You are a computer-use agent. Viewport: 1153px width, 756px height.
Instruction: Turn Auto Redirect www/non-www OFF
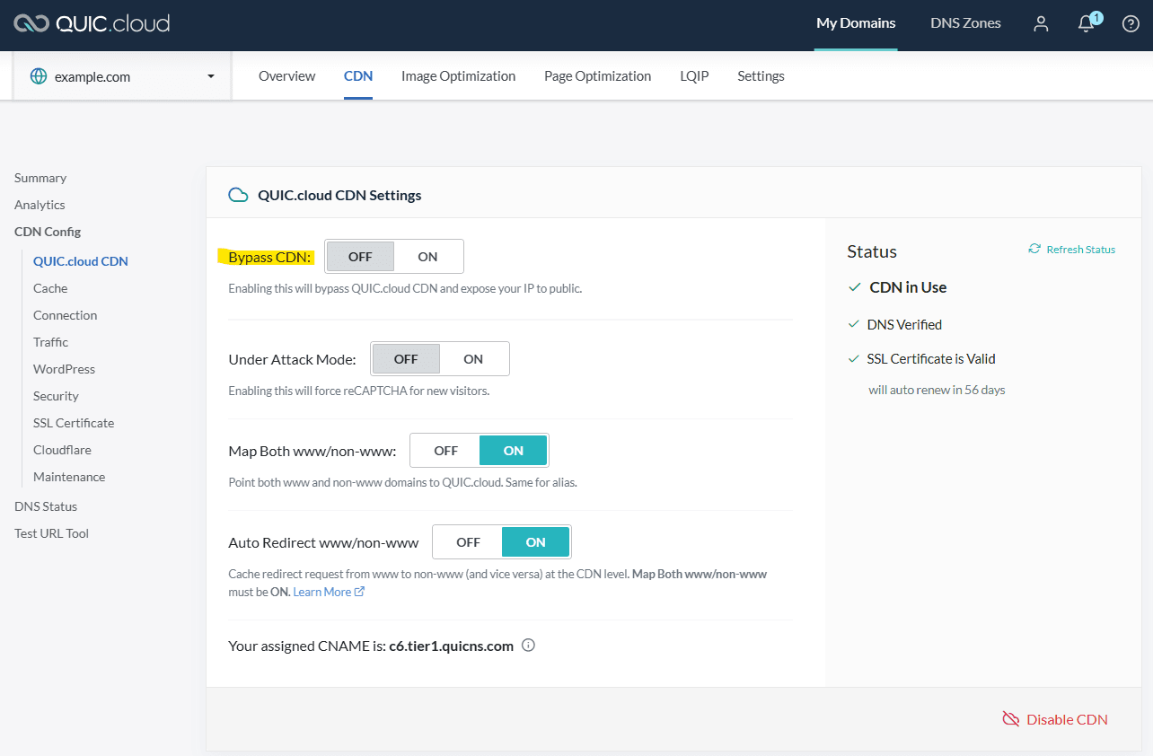pyautogui.click(x=468, y=542)
